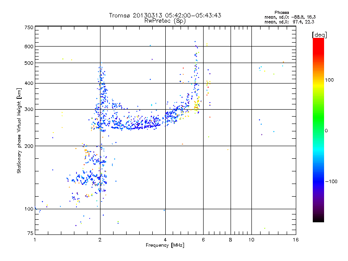The image size is (348, 261).
Task: Click the x-axis '2' tick label
Action: [x=100, y=240]
